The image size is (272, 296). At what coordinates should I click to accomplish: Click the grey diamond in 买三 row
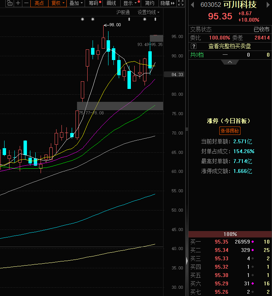(x=253, y=258)
